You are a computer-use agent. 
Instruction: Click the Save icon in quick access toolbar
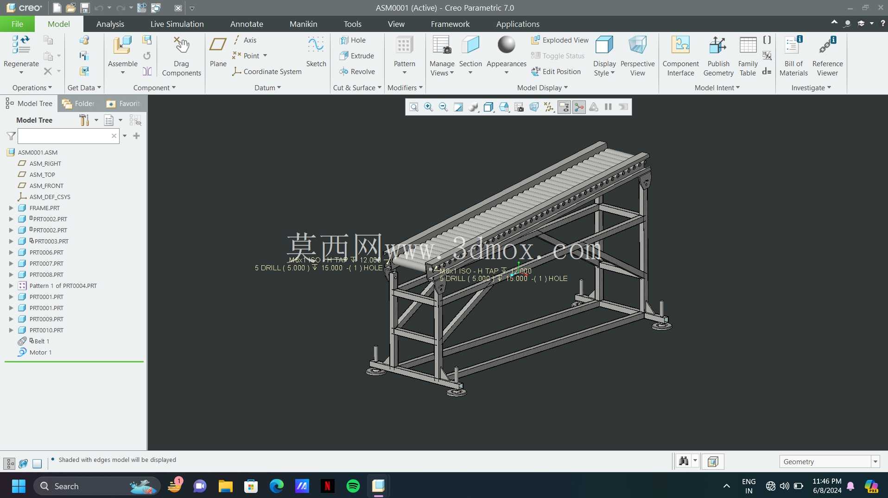point(85,8)
